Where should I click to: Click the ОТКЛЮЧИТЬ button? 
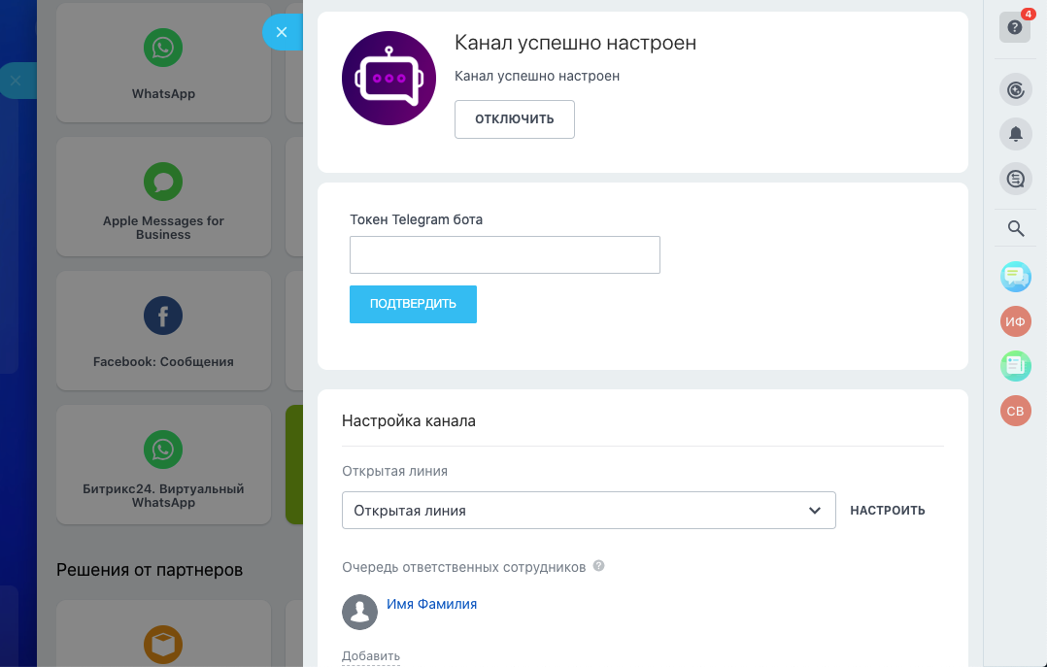coord(515,119)
